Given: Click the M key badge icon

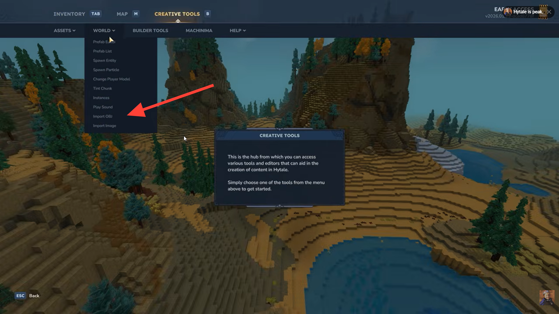Looking at the screenshot, I should pyautogui.click(x=136, y=14).
